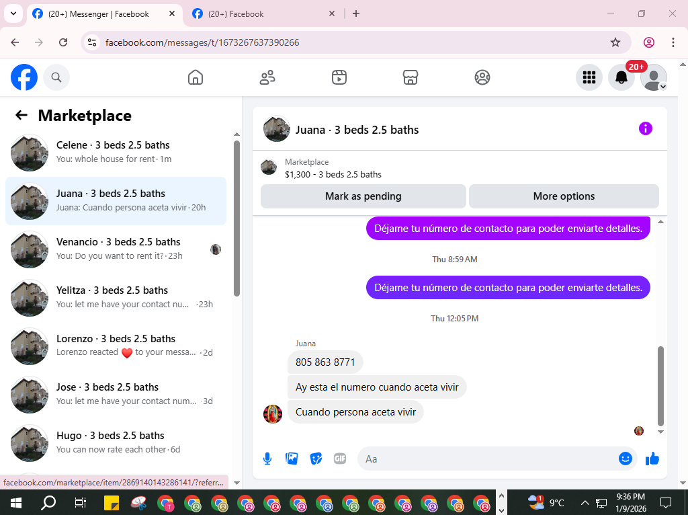Click the conversation list scrollbar

(237, 219)
